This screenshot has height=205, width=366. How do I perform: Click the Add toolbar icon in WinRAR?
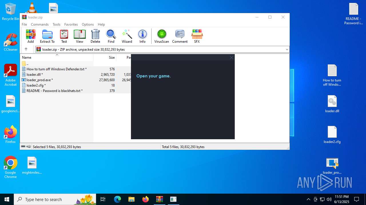(x=31, y=36)
